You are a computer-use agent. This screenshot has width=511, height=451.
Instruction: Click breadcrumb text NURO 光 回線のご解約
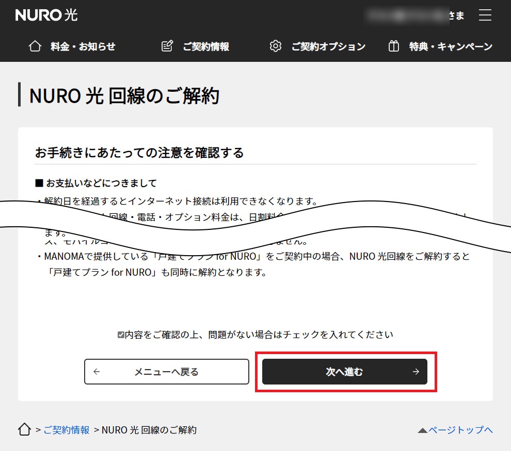coord(149,430)
